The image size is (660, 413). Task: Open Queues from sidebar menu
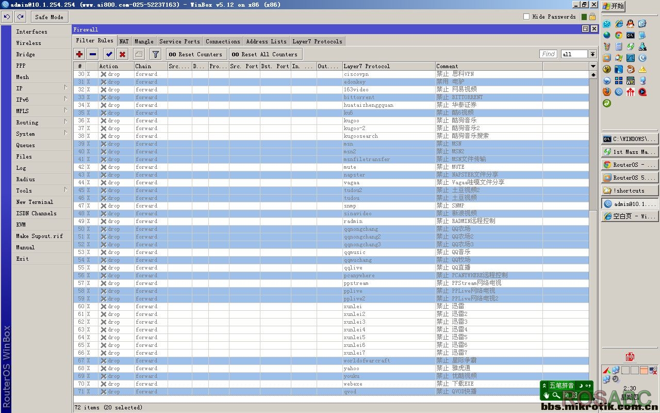coord(42,145)
